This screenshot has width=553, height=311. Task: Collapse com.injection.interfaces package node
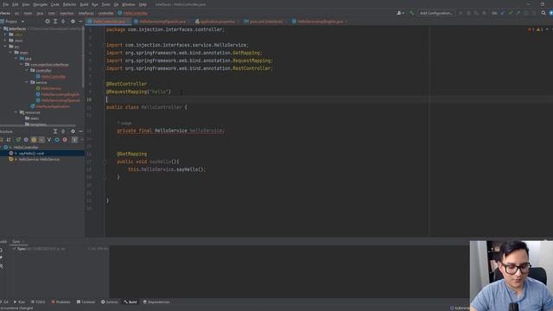point(21,65)
